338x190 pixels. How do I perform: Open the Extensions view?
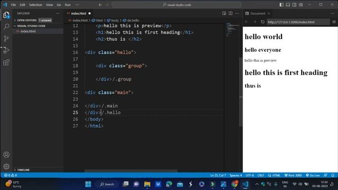tap(6, 62)
